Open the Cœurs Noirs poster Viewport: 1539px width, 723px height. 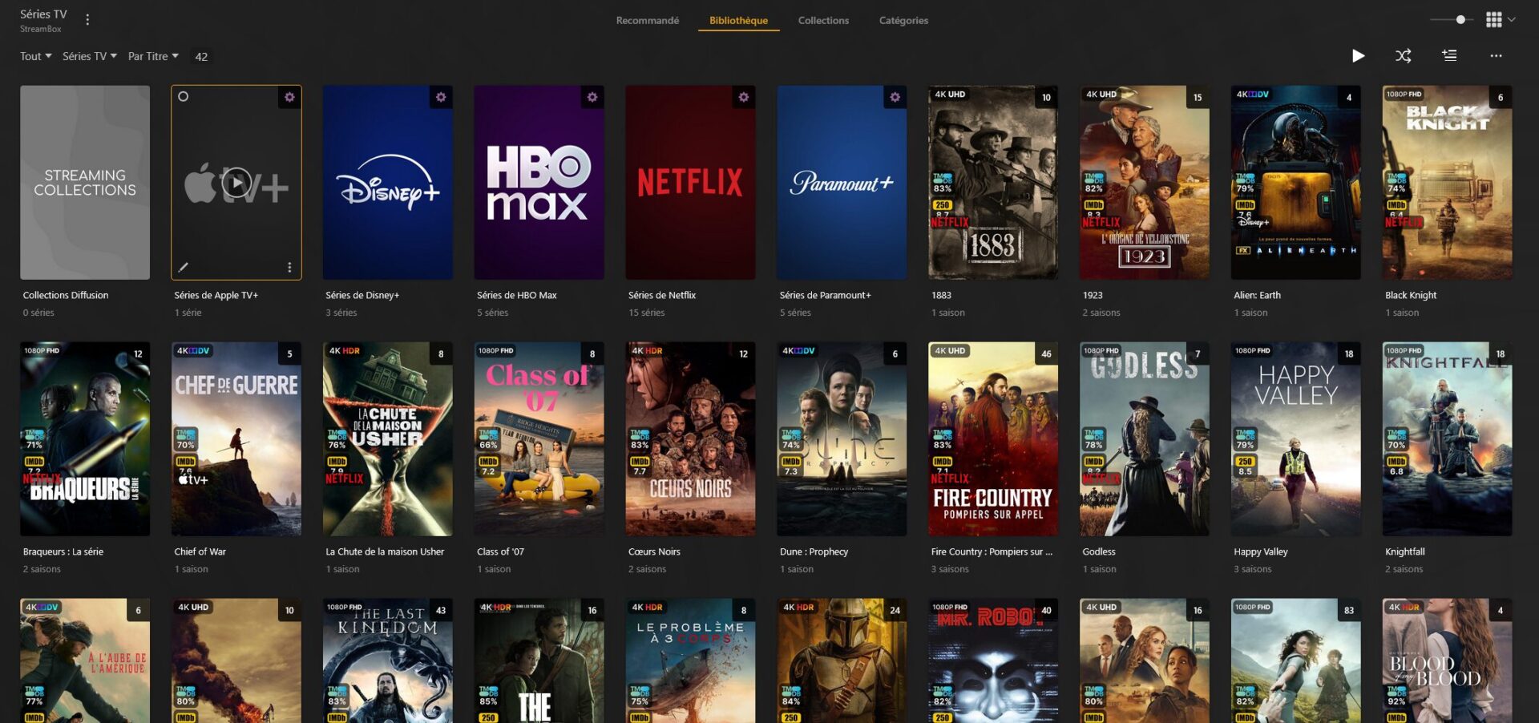[691, 439]
